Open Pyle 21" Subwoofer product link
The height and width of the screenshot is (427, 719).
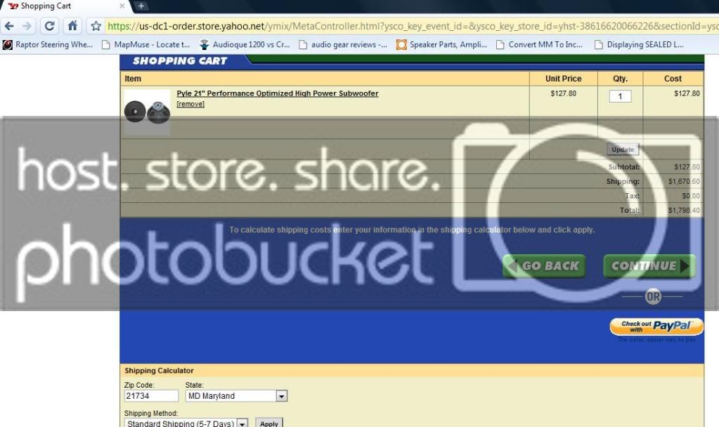pos(278,93)
